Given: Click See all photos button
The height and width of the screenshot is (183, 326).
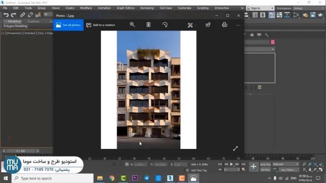Looking at the screenshot, I should coord(68,25).
